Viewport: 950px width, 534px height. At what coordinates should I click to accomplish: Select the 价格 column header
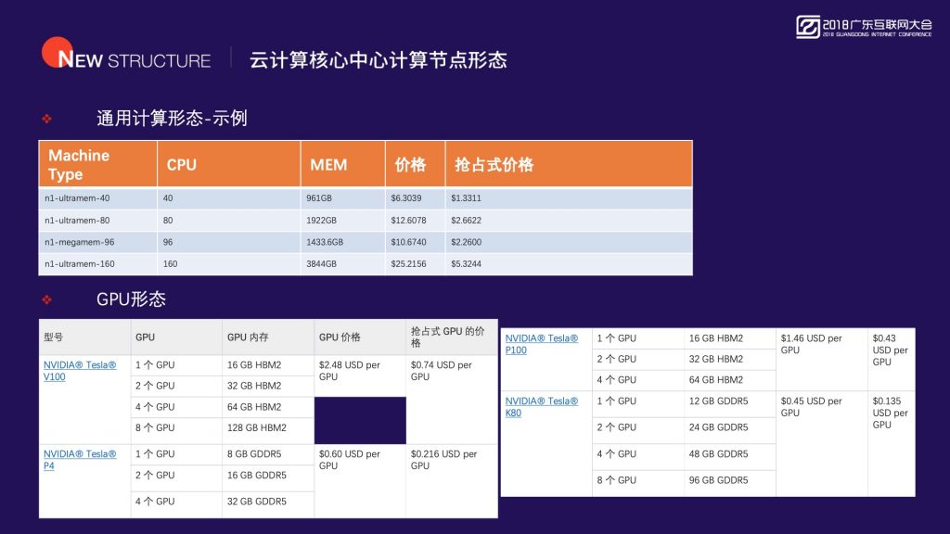tap(415, 164)
